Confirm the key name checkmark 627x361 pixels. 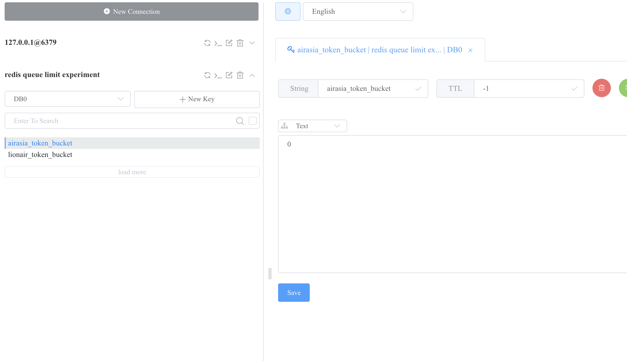coord(418,89)
